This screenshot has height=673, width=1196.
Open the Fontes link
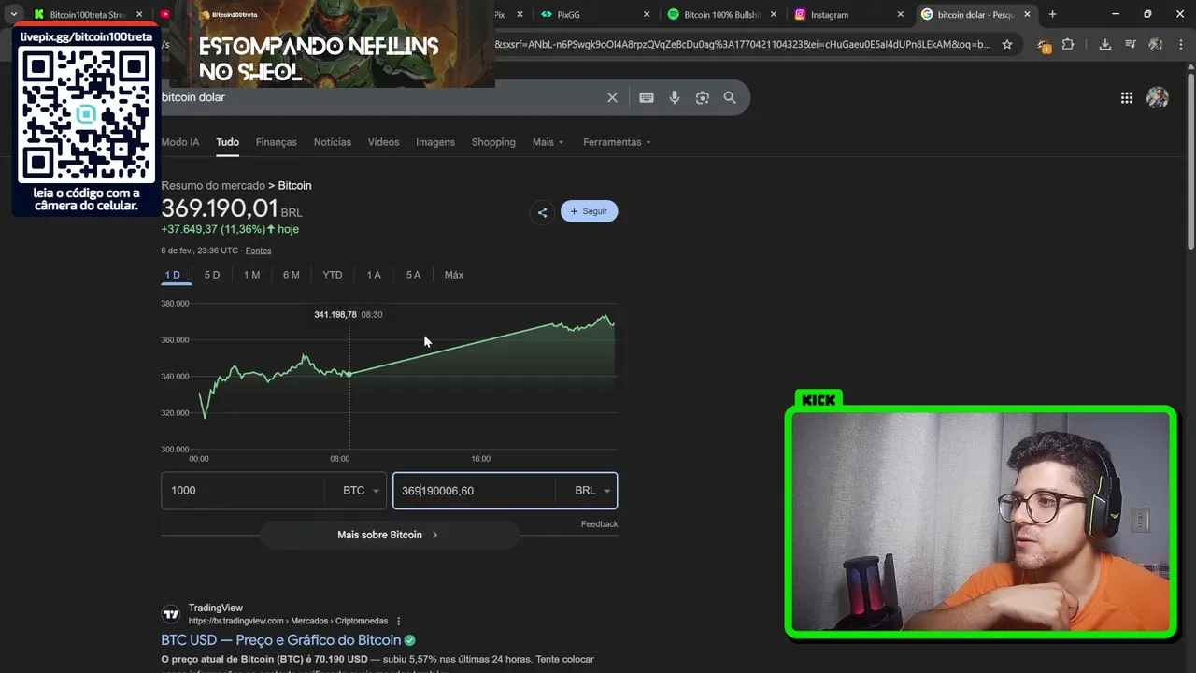259,251
